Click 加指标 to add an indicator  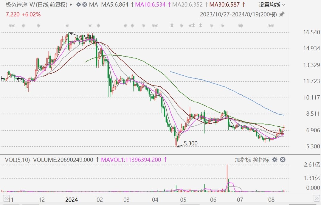click(x=243, y=160)
